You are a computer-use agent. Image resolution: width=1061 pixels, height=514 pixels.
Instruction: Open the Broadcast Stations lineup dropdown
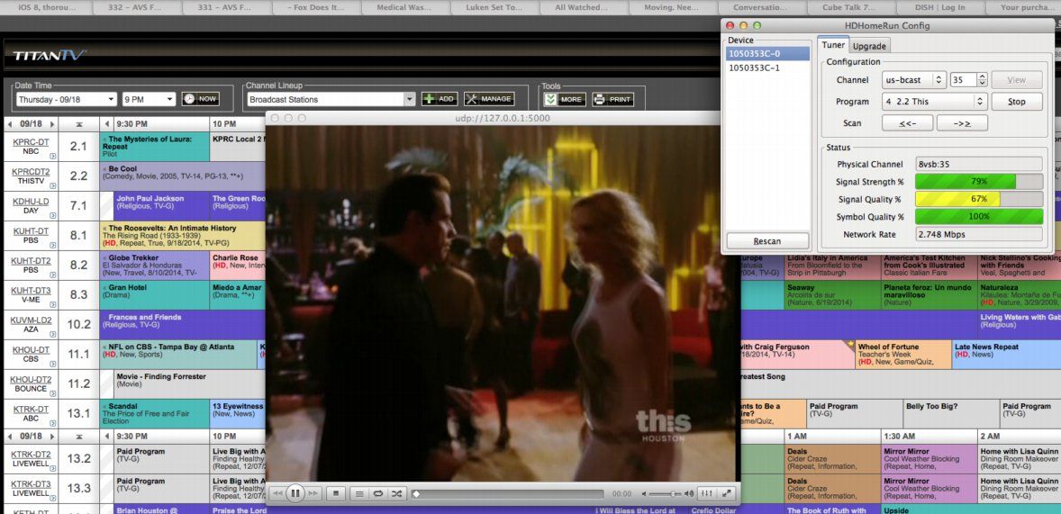[331, 99]
